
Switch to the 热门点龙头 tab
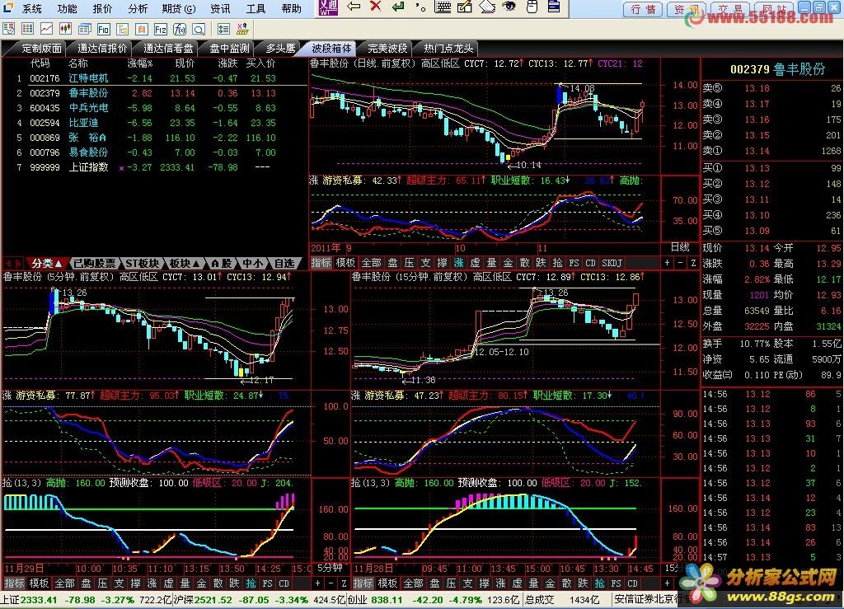click(x=448, y=49)
